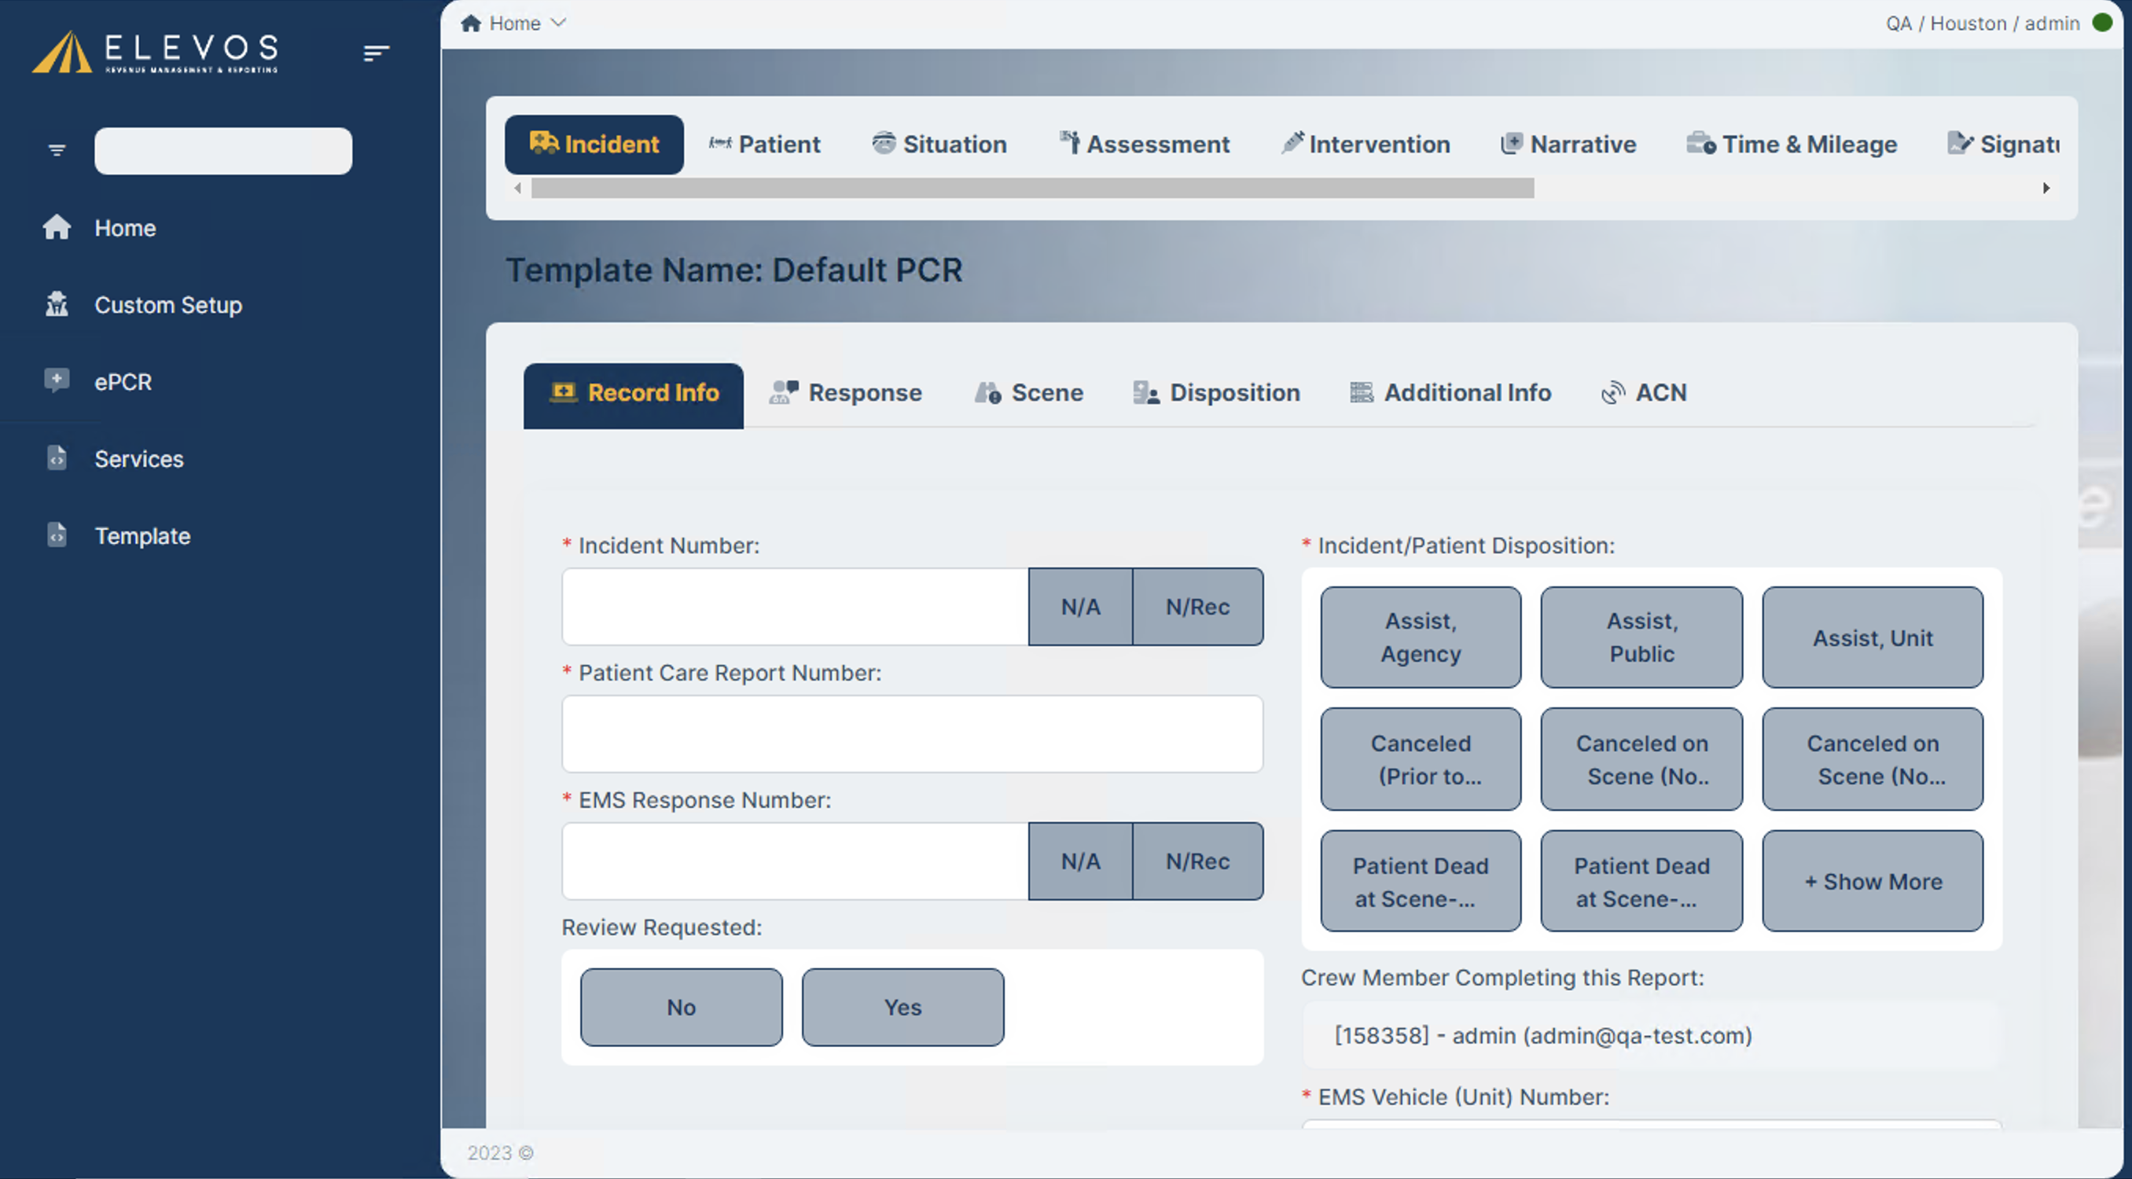This screenshot has width=2132, height=1179.
Task: Toggle N/A for Incident Number
Action: tap(1080, 607)
